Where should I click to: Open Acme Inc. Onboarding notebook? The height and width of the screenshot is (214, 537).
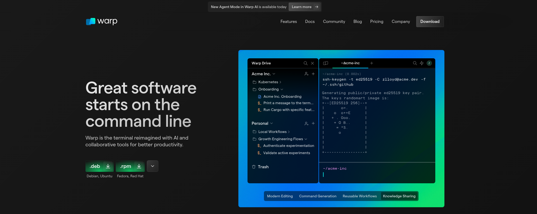pos(282,97)
